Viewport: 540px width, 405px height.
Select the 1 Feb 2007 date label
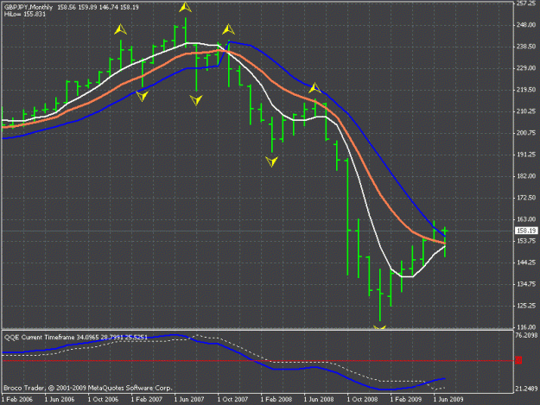click(146, 399)
